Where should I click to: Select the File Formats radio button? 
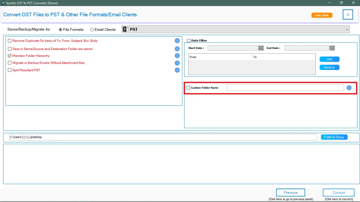(61, 30)
